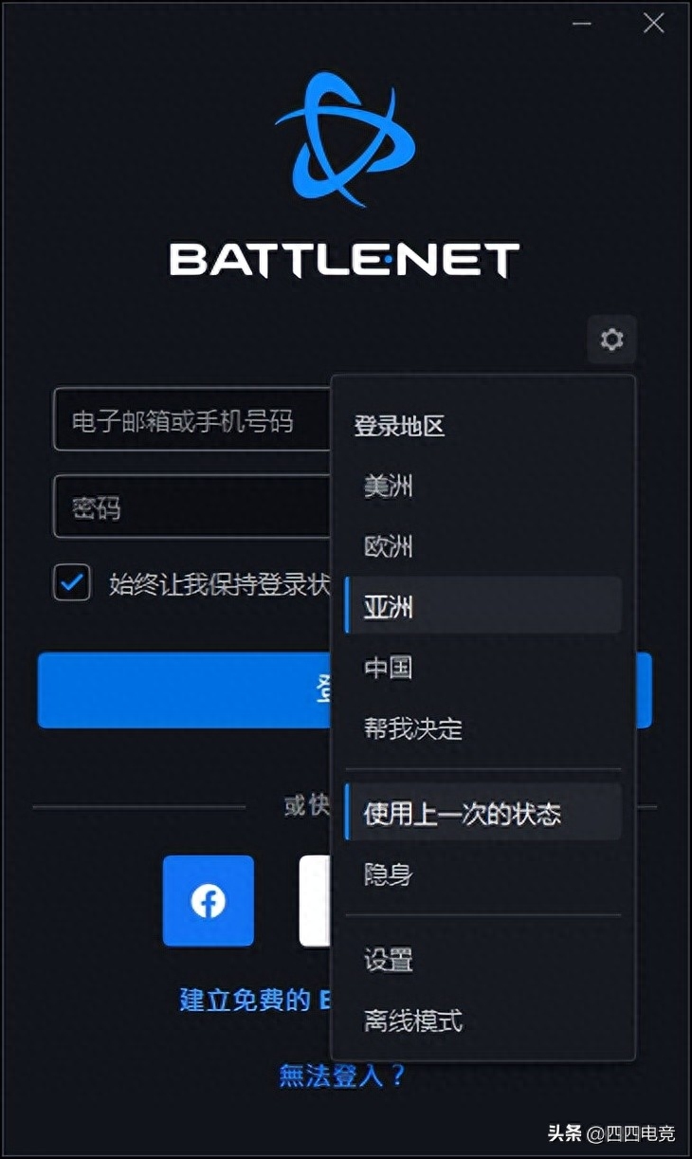Click the settings gear icon
This screenshot has width=692, height=1159.
click(611, 339)
